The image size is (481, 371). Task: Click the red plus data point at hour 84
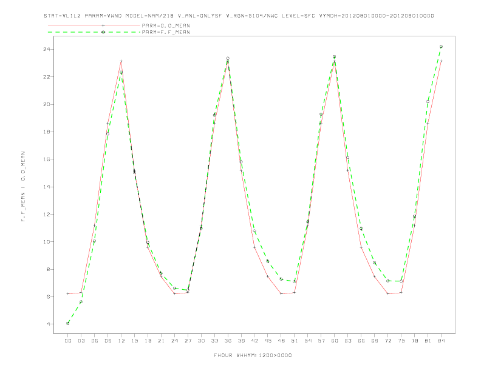[x=441, y=61]
